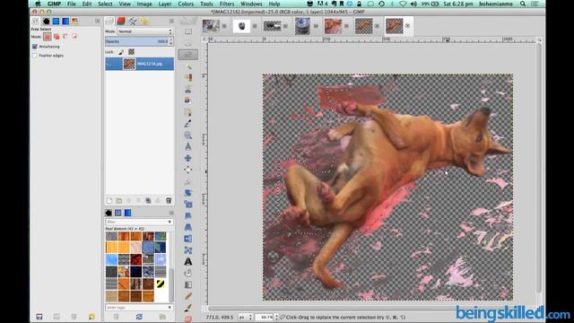Open the Filters menu

[x=227, y=4]
